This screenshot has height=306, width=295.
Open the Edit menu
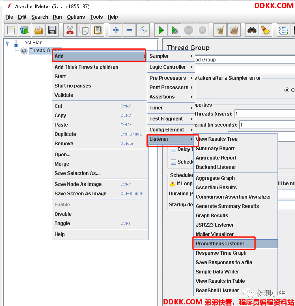[x=22, y=17]
